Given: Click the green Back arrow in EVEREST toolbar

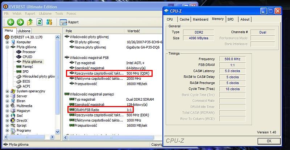Looking at the screenshot, I should (x=11, y=22).
